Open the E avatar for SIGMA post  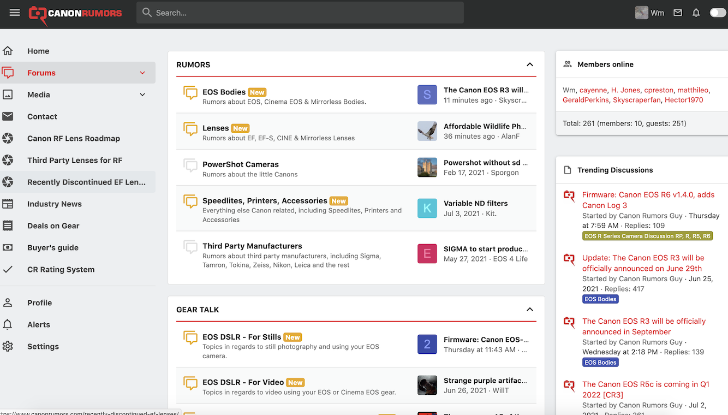(427, 253)
